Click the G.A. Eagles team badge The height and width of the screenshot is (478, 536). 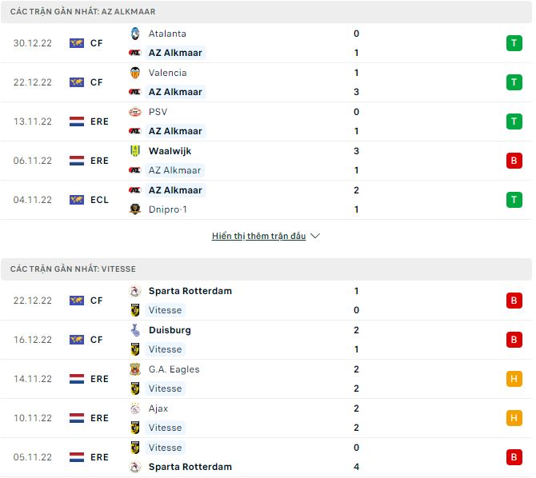point(135,369)
